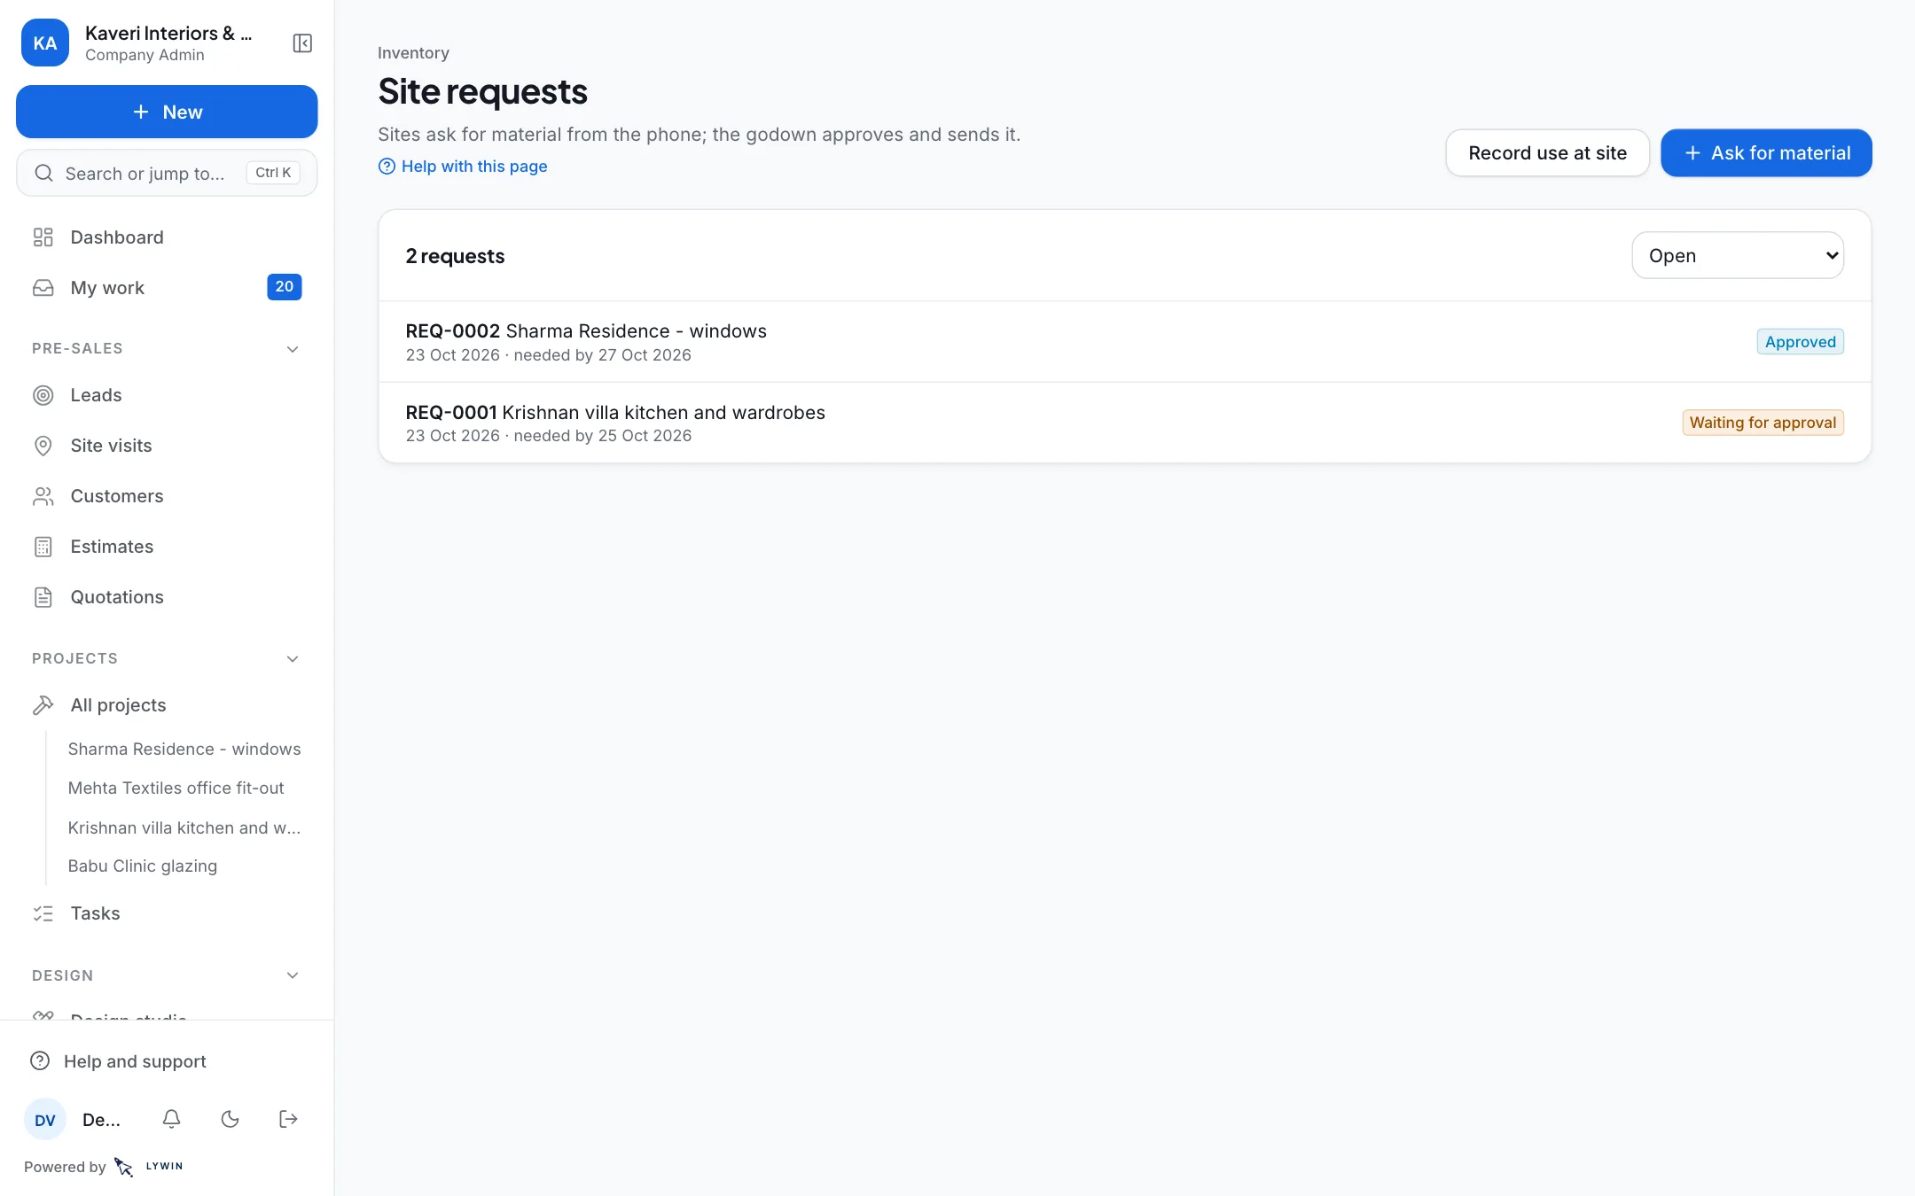Toggle dark mode moon icon

pos(231,1119)
